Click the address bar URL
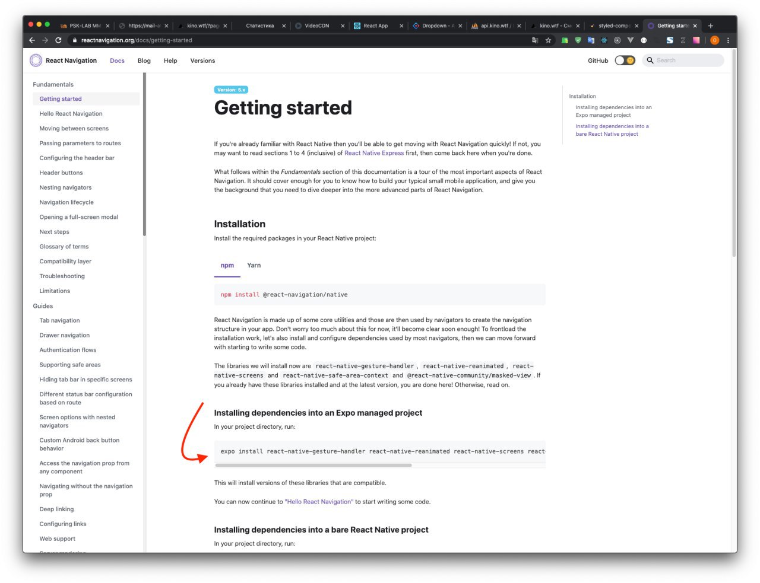 coord(137,40)
